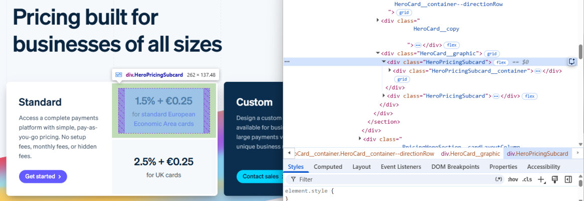584x201 pixels.
Task: Open the three-dot actions menu on the selected DOM row
Action: (x=287, y=62)
